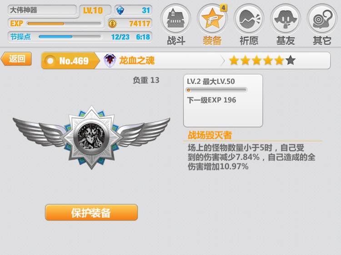The height and width of the screenshot is (255, 341).
Task: Open the 战斗 battle castle icon
Action: pyautogui.click(x=176, y=19)
